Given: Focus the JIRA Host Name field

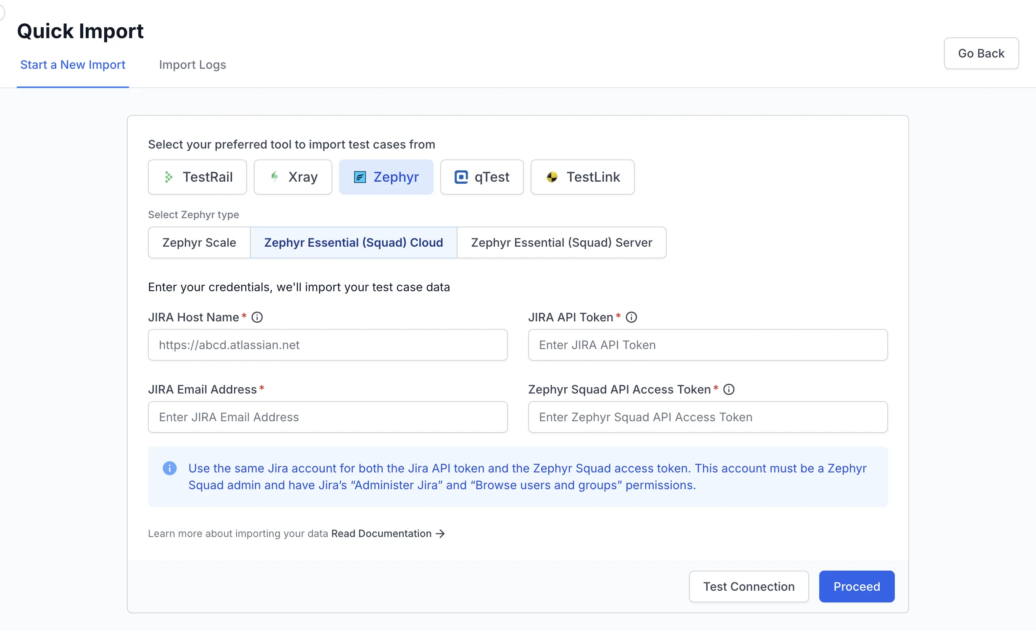Looking at the screenshot, I should (328, 345).
